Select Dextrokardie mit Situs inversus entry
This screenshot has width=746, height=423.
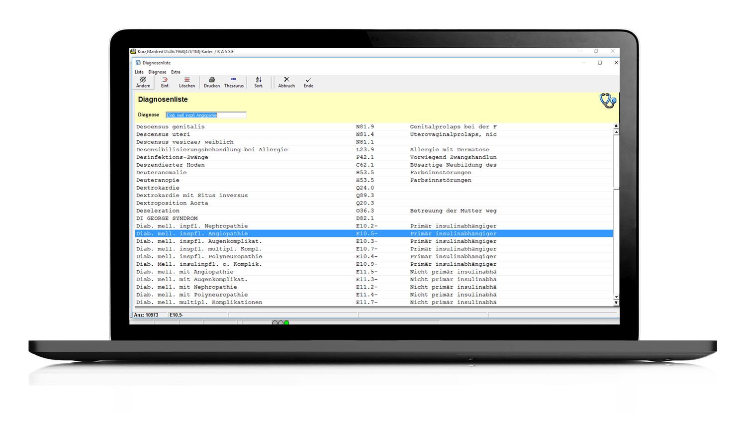coord(192,196)
